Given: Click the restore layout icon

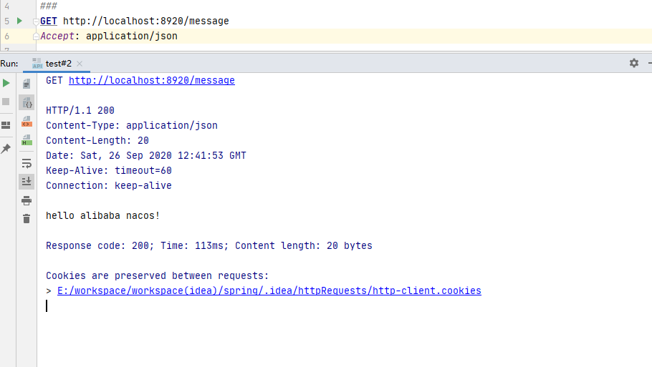Looking at the screenshot, I should (x=6, y=125).
